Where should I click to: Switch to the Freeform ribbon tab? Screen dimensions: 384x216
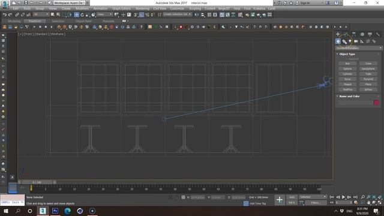click(x=35, y=22)
